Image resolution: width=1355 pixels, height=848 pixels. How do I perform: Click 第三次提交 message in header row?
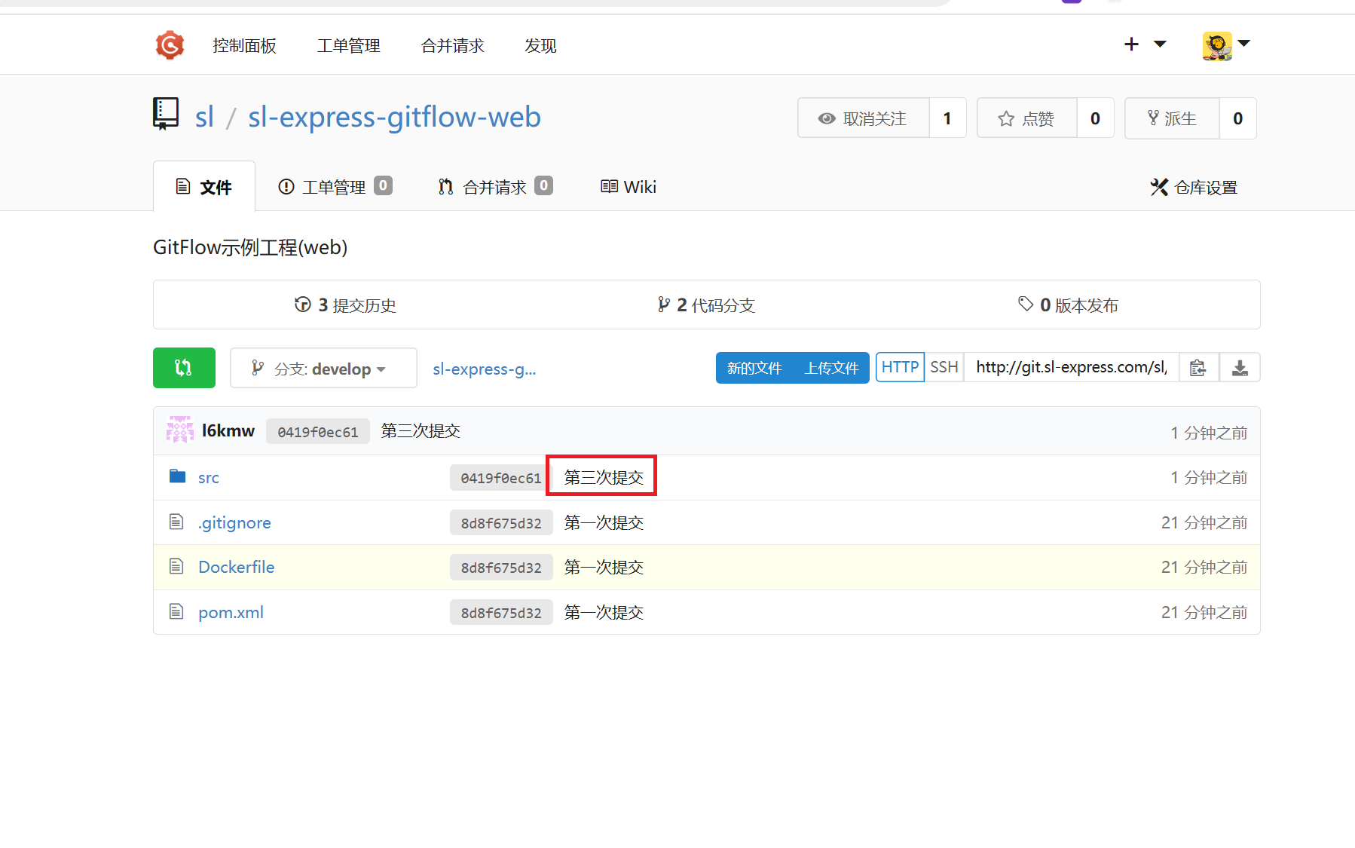(x=421, y=430)
